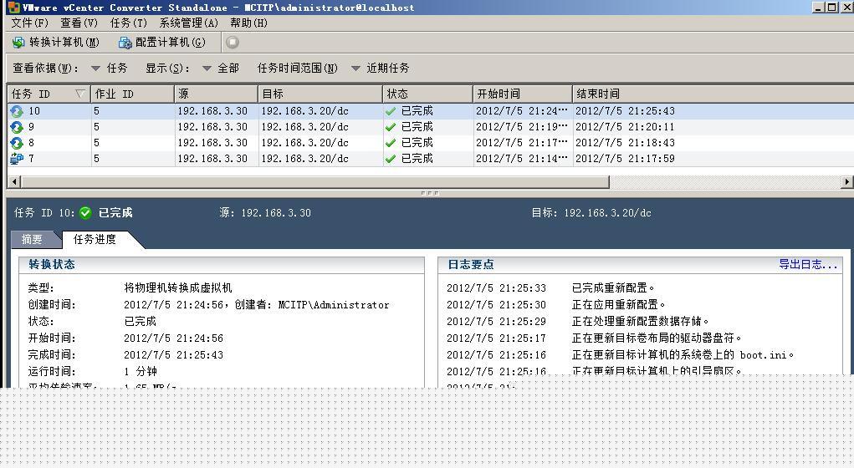Click the 将物理机转换成虚拟机 type value
The image size is (854, 468).
tap(178, 287)
